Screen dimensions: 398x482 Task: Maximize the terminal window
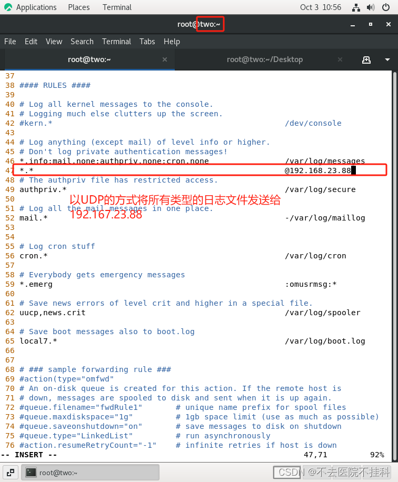tap(371, 24)
